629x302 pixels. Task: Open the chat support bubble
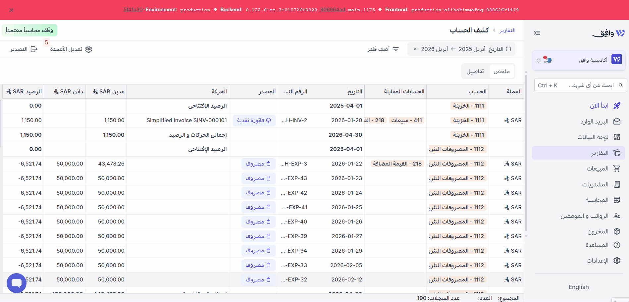tap(17, 283)
